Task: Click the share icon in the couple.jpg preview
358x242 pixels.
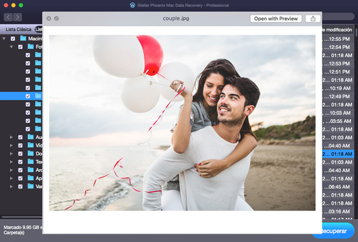Action: [313, 18]
